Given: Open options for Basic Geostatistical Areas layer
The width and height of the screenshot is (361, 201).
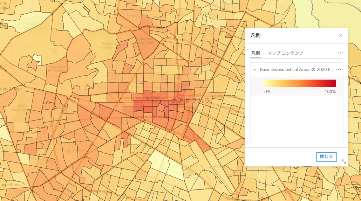Looking at the screenshot, I should click(338, 70).
